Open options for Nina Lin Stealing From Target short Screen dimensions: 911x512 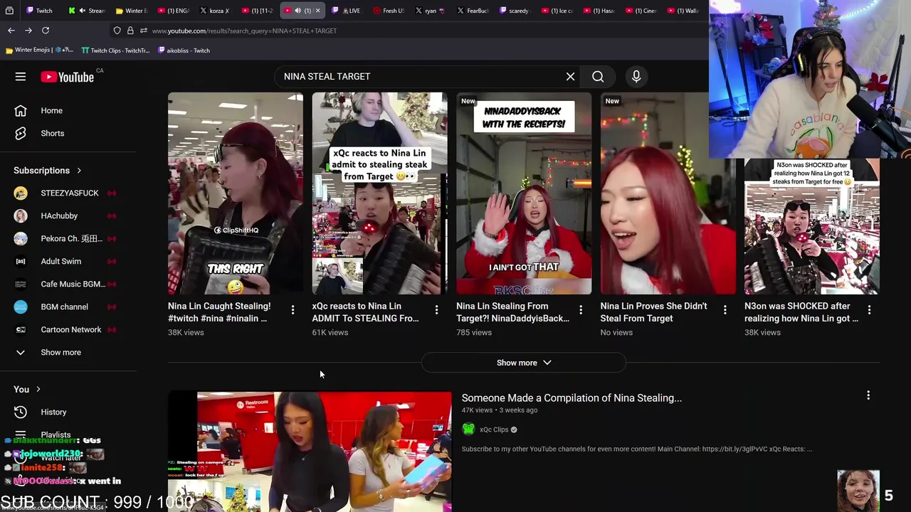click(x=581, y=310)
